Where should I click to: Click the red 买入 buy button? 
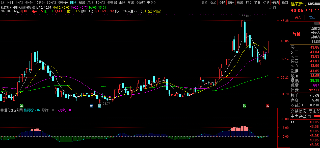pos(298,17)
